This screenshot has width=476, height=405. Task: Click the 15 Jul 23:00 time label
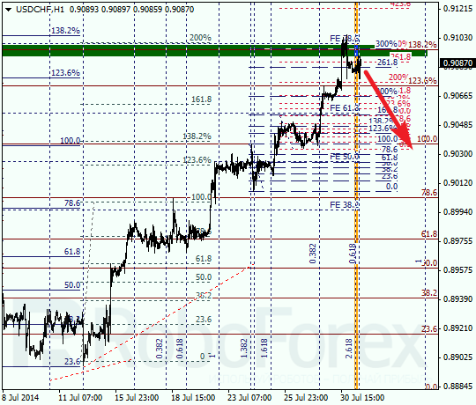(137, 397)
